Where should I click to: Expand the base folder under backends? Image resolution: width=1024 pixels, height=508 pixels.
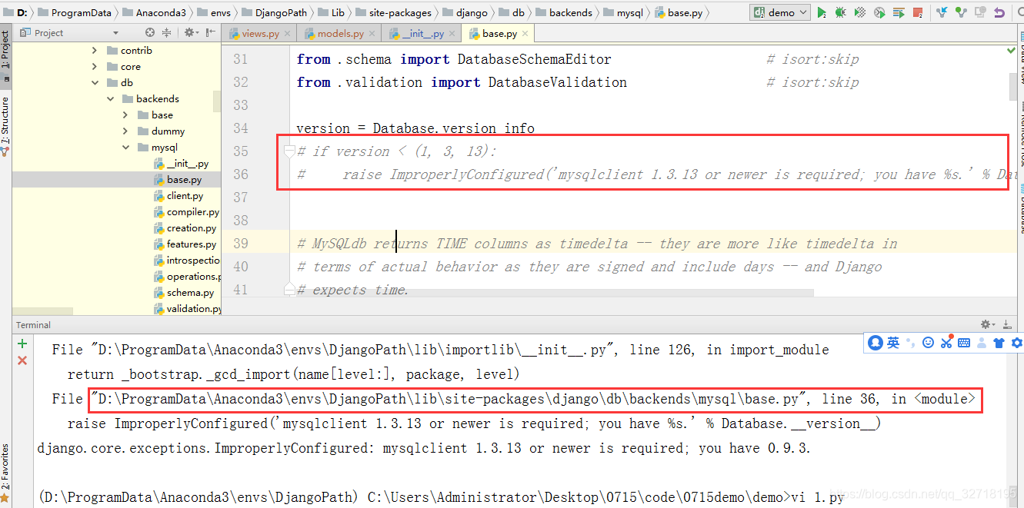(x=125, y=115)
